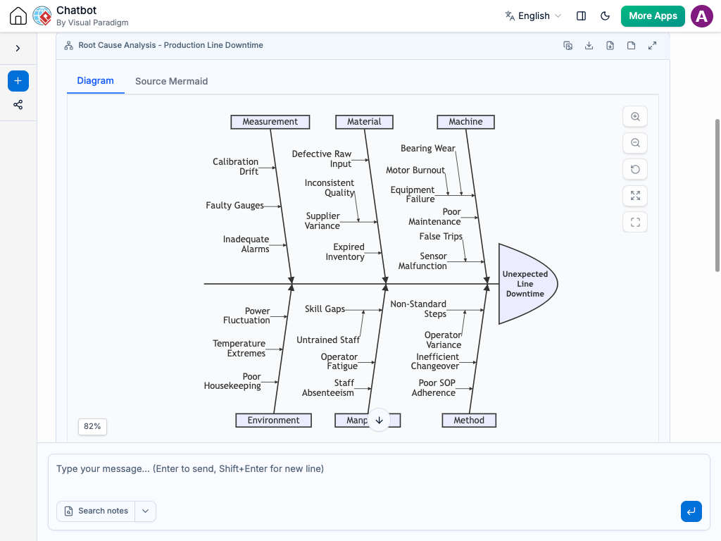721x541 pixels.
Task: Click the diagram tree icon beside title
Action: click(68, 46)
